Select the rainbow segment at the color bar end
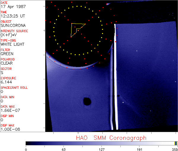The image size is (178, 151). (x=176, y=143)
